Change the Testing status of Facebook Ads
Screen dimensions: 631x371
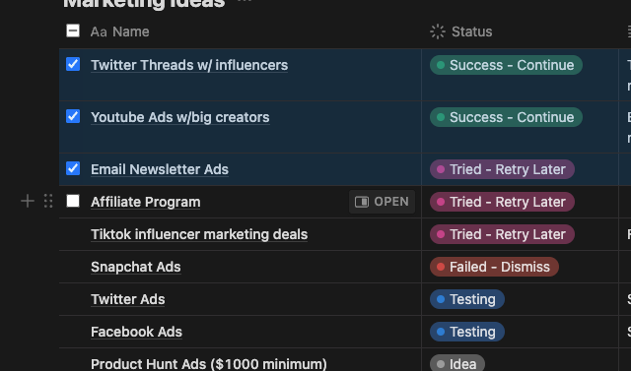tap(466, 332)
